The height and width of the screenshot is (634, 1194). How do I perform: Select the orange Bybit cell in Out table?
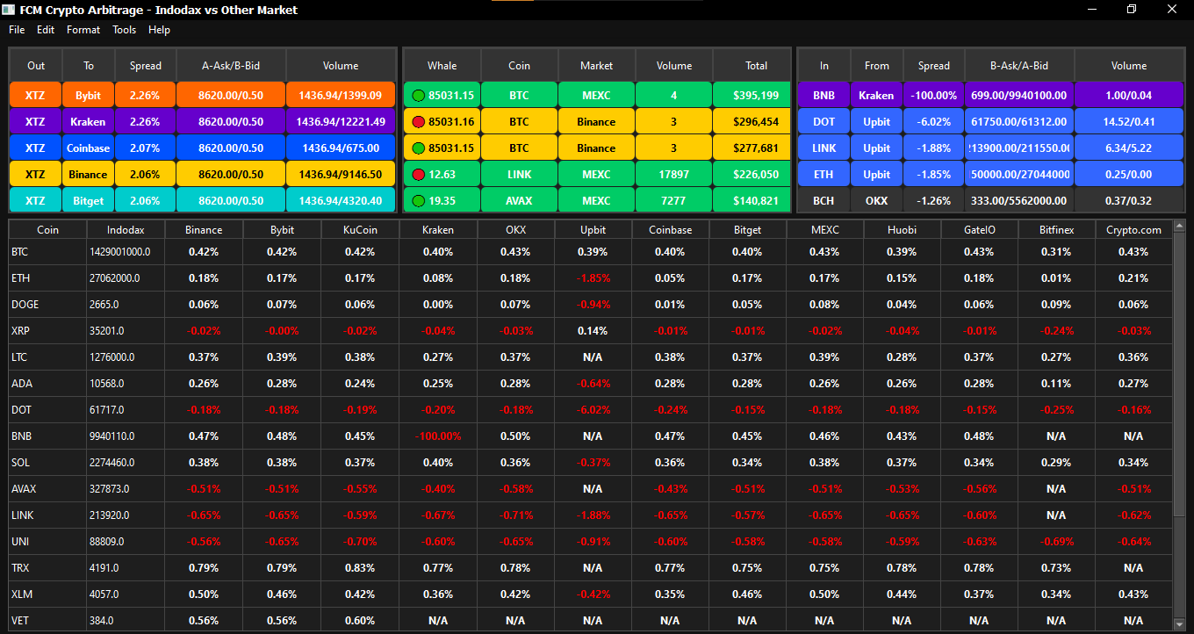(89, 96)
